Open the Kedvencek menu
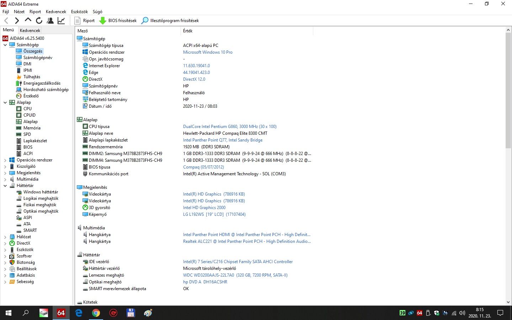512x320 pixels. click(56, 12)
